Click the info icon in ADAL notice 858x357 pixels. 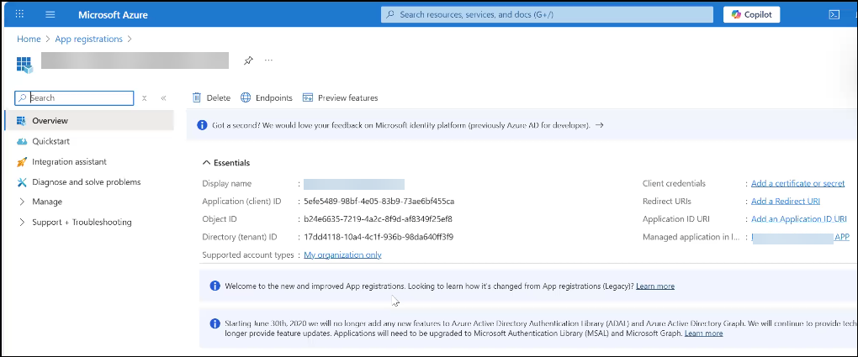coord(215,323)
